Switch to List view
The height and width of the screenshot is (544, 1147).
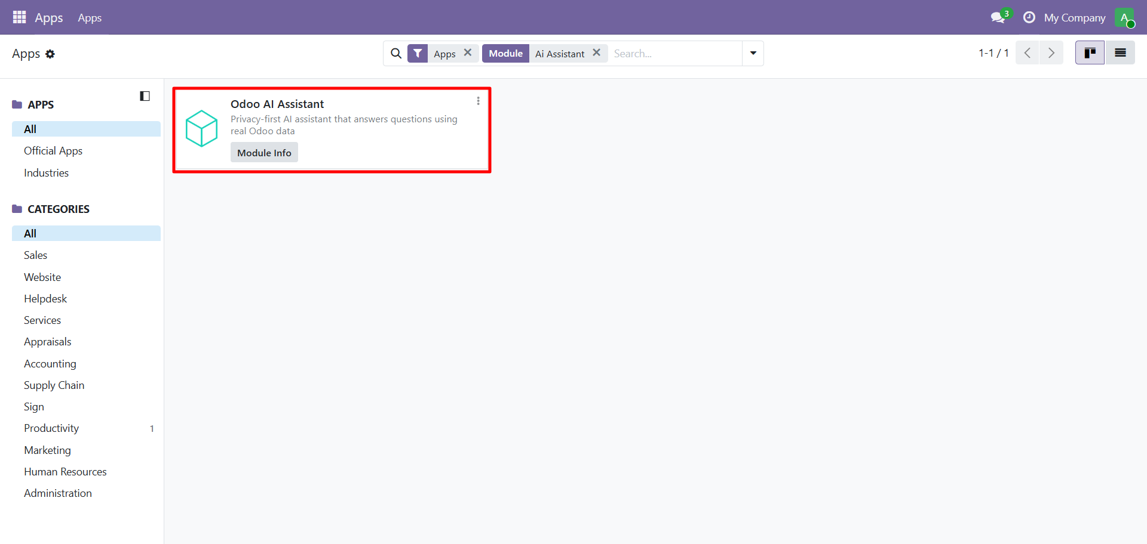pos(1120,53)
